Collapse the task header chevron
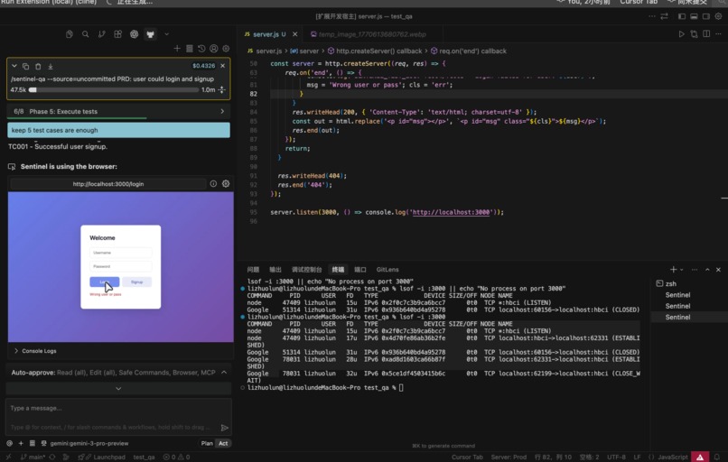This screenshot has height=462, width=728. (x=14, y=66)
